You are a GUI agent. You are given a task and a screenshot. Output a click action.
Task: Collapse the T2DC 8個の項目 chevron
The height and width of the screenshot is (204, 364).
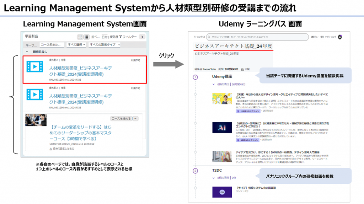tap(214, 178)
